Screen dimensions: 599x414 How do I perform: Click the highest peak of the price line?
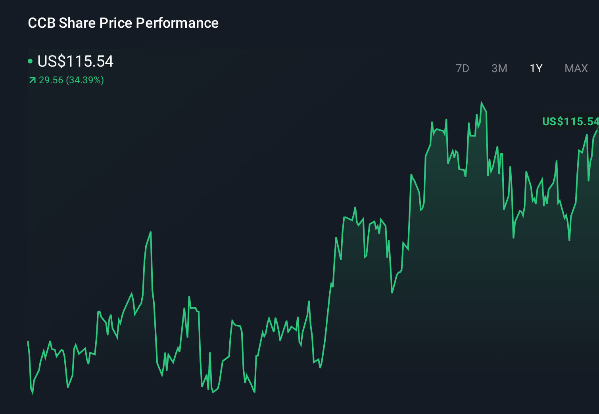click(x=482, y=102)
